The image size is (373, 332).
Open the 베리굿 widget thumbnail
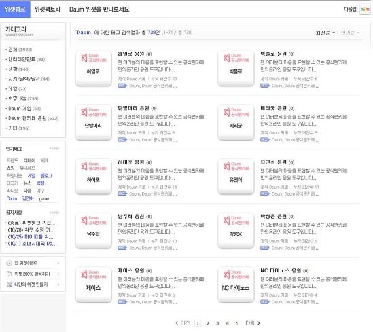pos(236,122)
